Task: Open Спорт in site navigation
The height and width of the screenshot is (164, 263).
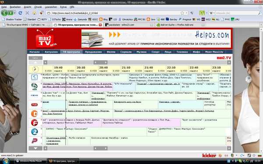Action: click(x=156, y=52)
